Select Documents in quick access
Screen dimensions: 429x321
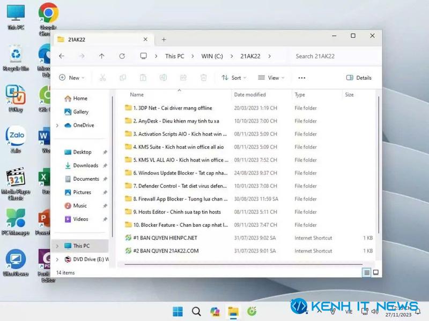[82, 179]
